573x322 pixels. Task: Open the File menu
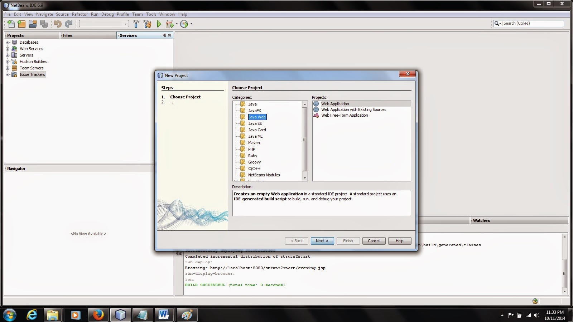[7, 14]
